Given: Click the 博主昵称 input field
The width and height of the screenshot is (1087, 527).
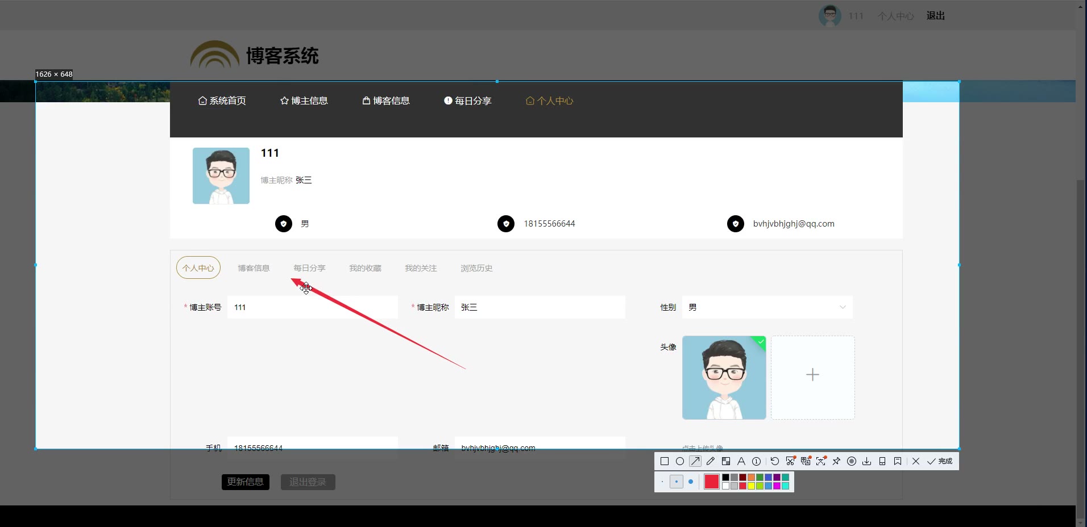Looking at the screenshot, I should pos(540,307).
